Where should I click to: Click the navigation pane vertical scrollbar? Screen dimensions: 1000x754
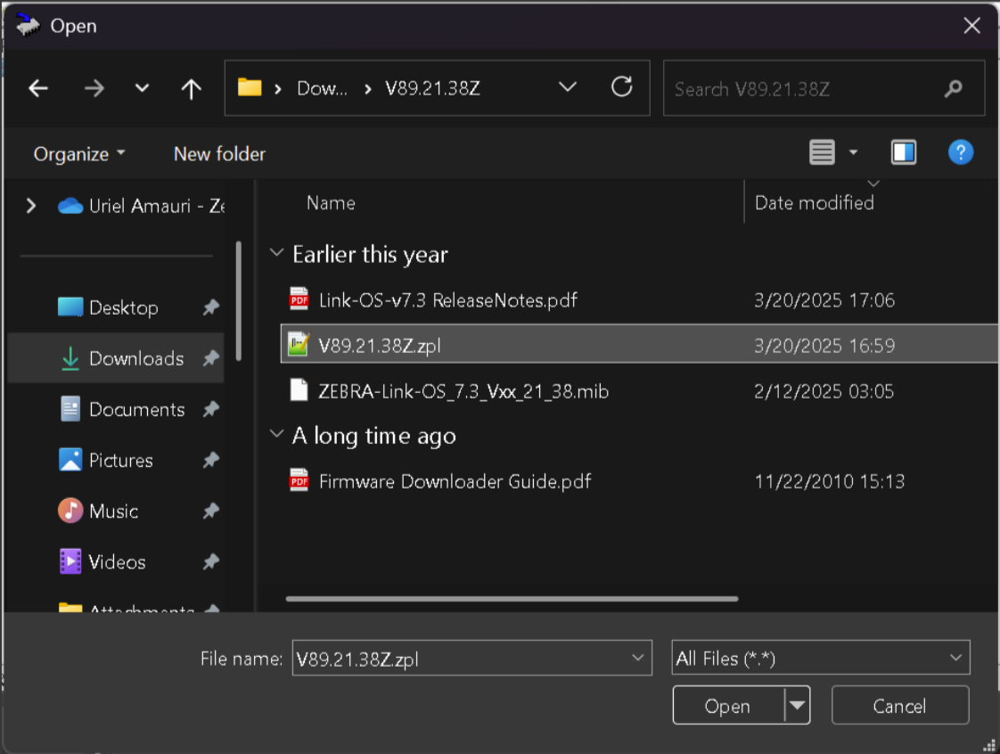coord(239,301)
